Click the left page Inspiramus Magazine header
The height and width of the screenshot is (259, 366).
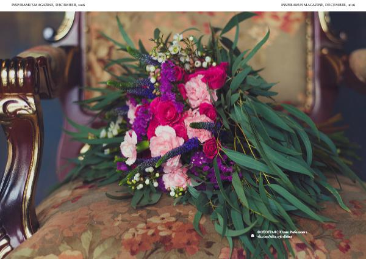(x=48, y=4)
